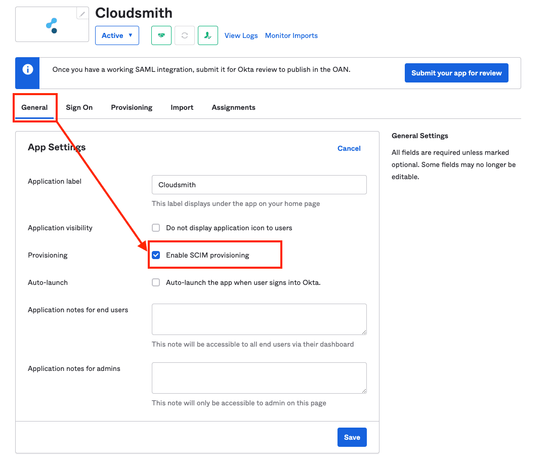
Task: Cancel editing App Settings
Action: coord(349,148)
